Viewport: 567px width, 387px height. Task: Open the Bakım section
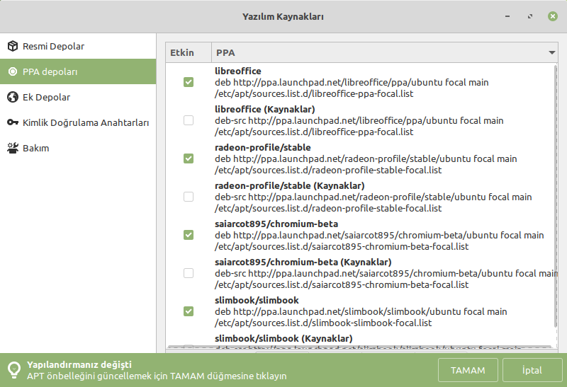(78, 148)
